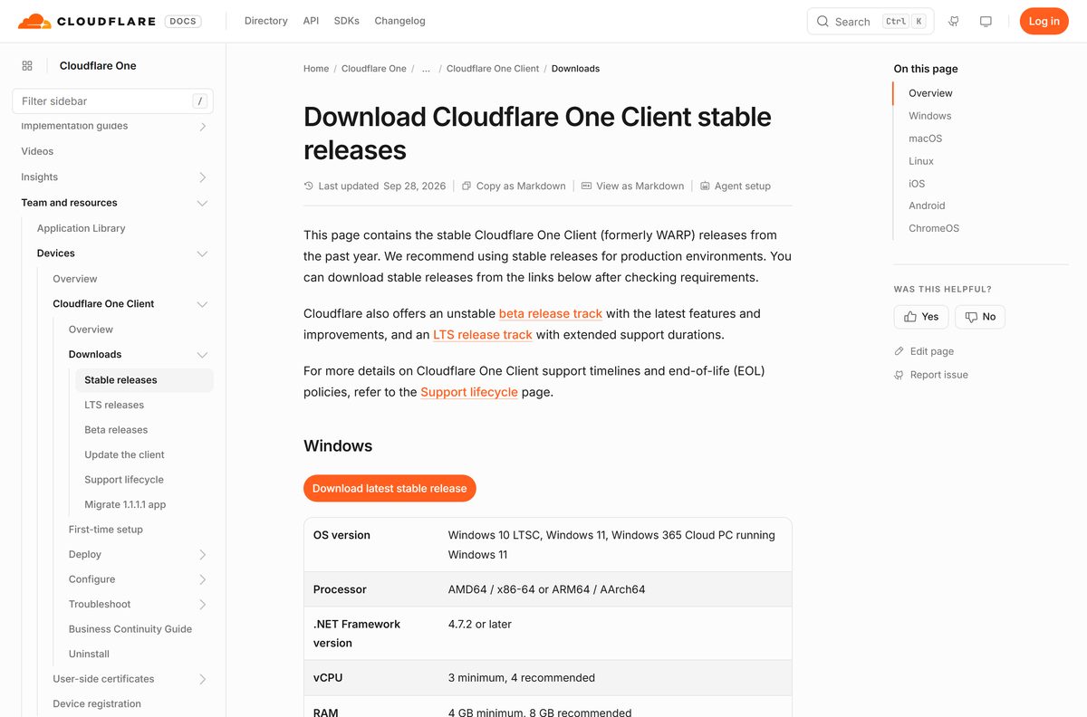The height and width of the screenshot is (717, 1087).
Task: Click Cloudflare One in the breadcrumb
Action: [x=374, y=69]
